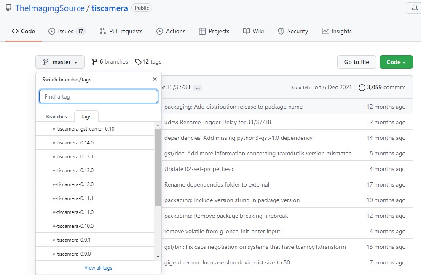Open the tiscamera repository link
The width and height of the screenshot is (421, 275).
[110, 8]
